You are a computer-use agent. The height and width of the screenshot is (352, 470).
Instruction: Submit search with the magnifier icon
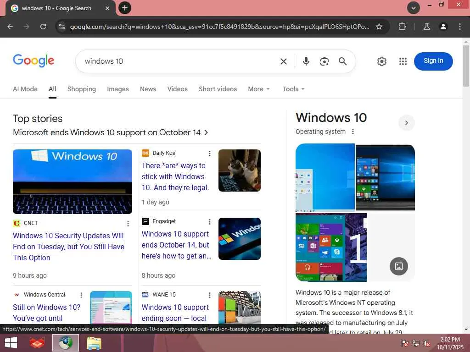(342, 61)
